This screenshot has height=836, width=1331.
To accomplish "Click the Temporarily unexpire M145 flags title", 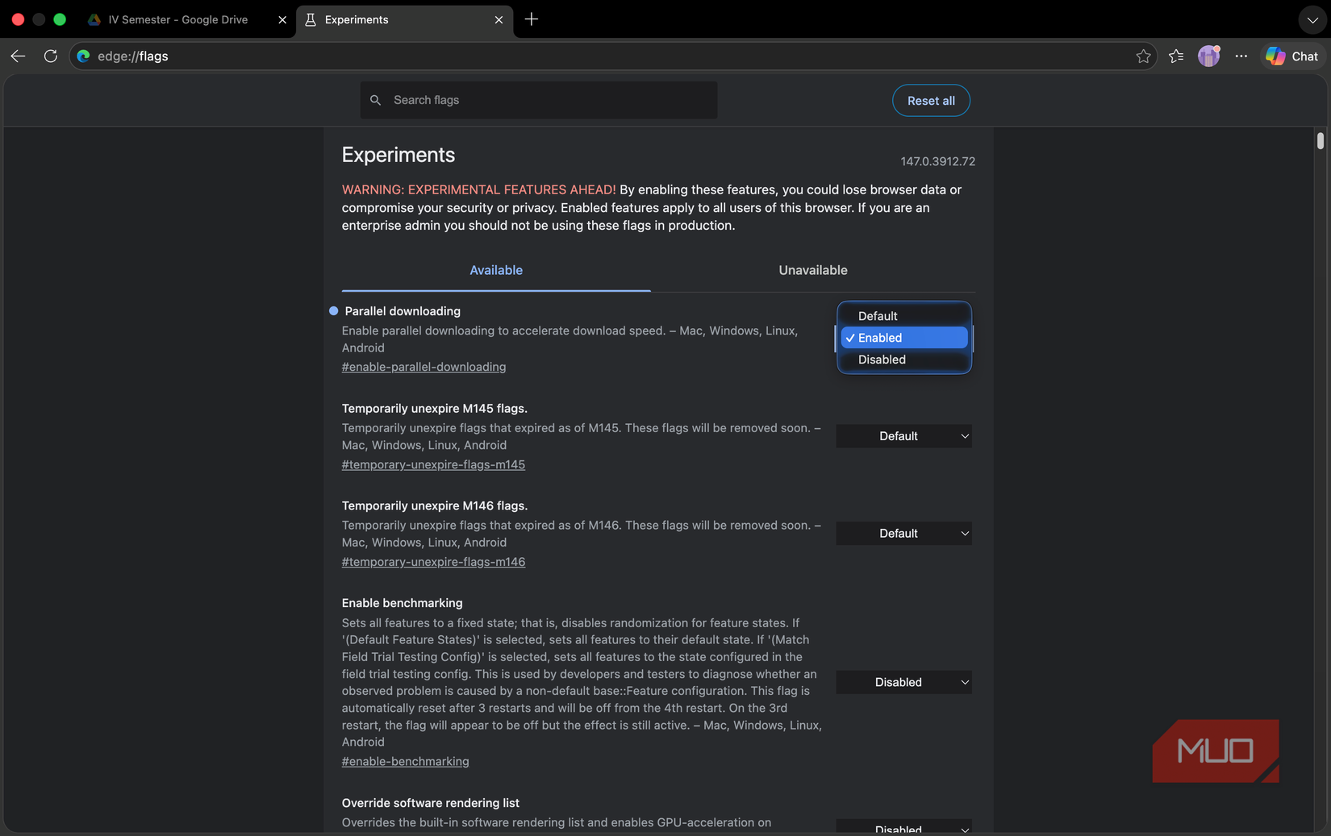I will pos(435,409).
